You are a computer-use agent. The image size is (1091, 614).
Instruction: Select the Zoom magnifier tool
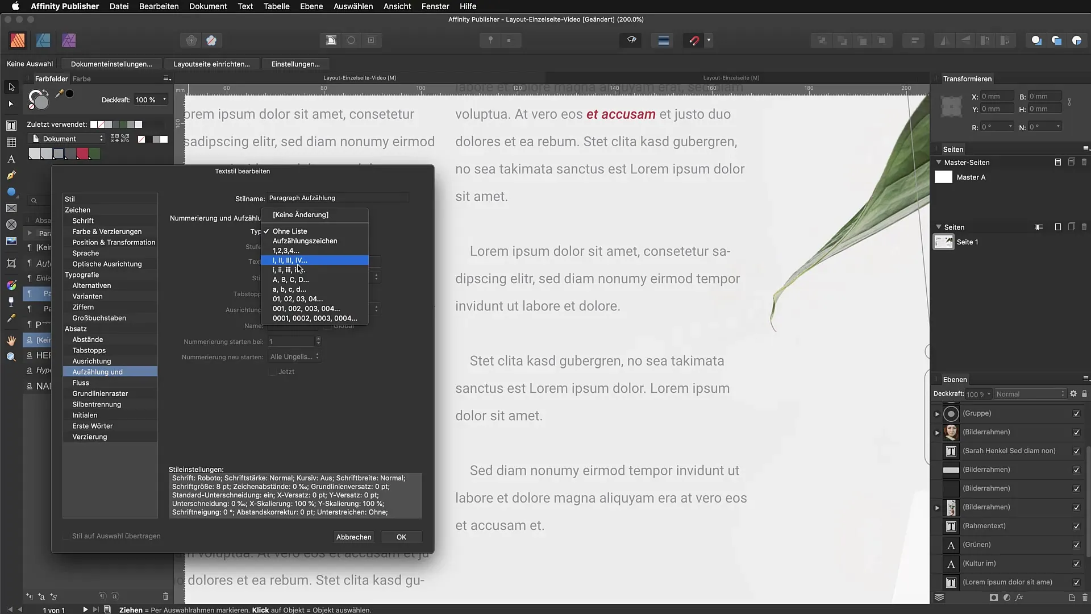click(x=11, y=357)
